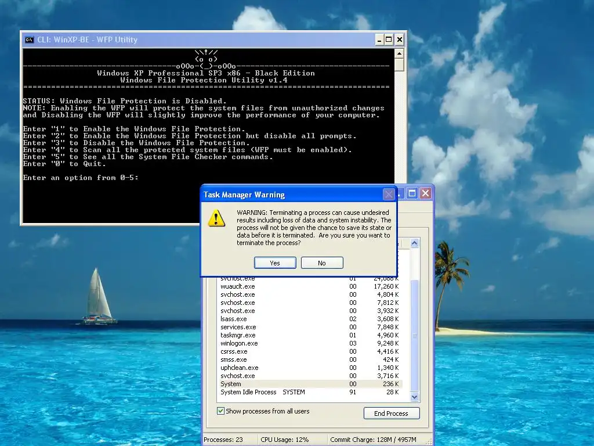Click the warning triangle icon in dialog

[x=216, y=218]
